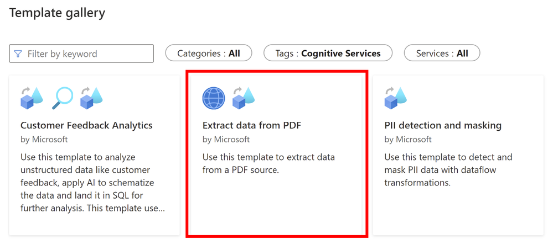Open the Services : All filter dropdown
This screenshot has height=245, width=553.
pyautogui.click(x=442, y=54)
